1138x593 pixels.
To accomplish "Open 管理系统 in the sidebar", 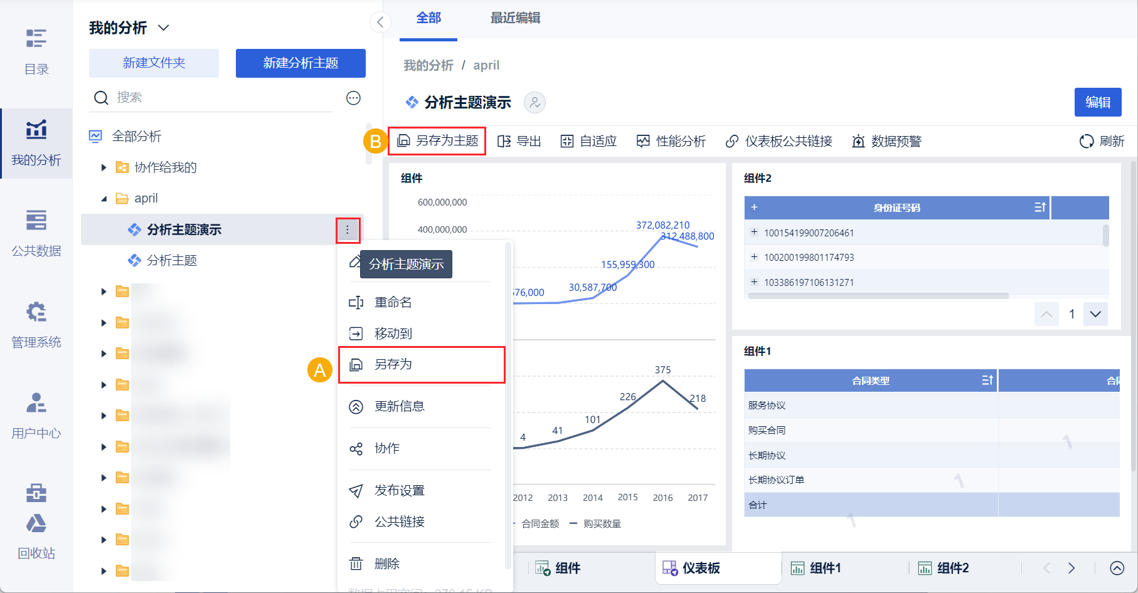I will (36, 325).
